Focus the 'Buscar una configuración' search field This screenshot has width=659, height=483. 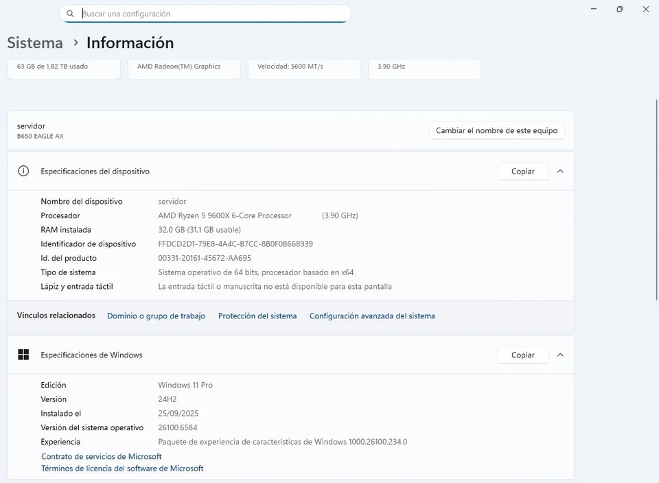[x=213, y=14]
